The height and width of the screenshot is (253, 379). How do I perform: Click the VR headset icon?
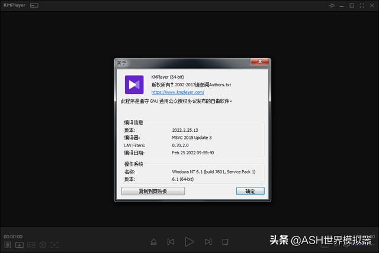31,245
